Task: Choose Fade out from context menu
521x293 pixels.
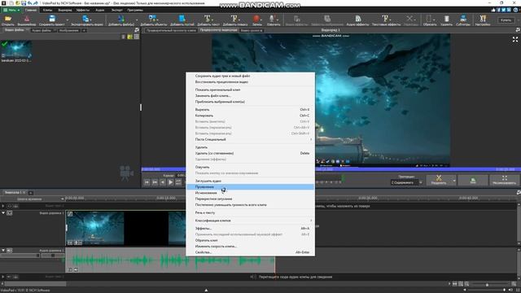Action: 251,193
